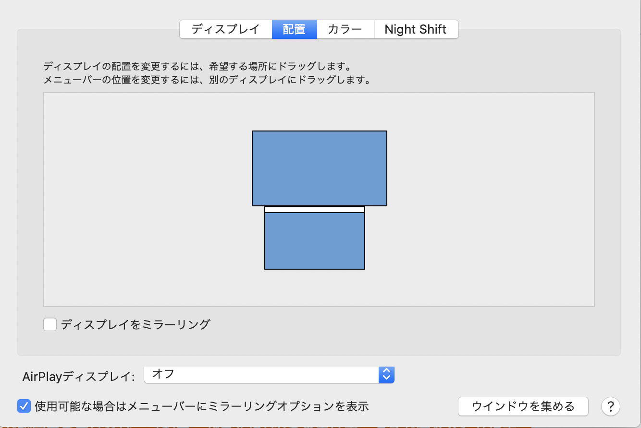The width and height of the screenshot is (641, 428).
Task: Enable the ディスプレイをミラーリング checkbox
Action: 50,324
